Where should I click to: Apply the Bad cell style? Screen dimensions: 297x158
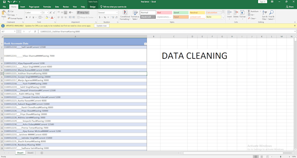(164, 13)
